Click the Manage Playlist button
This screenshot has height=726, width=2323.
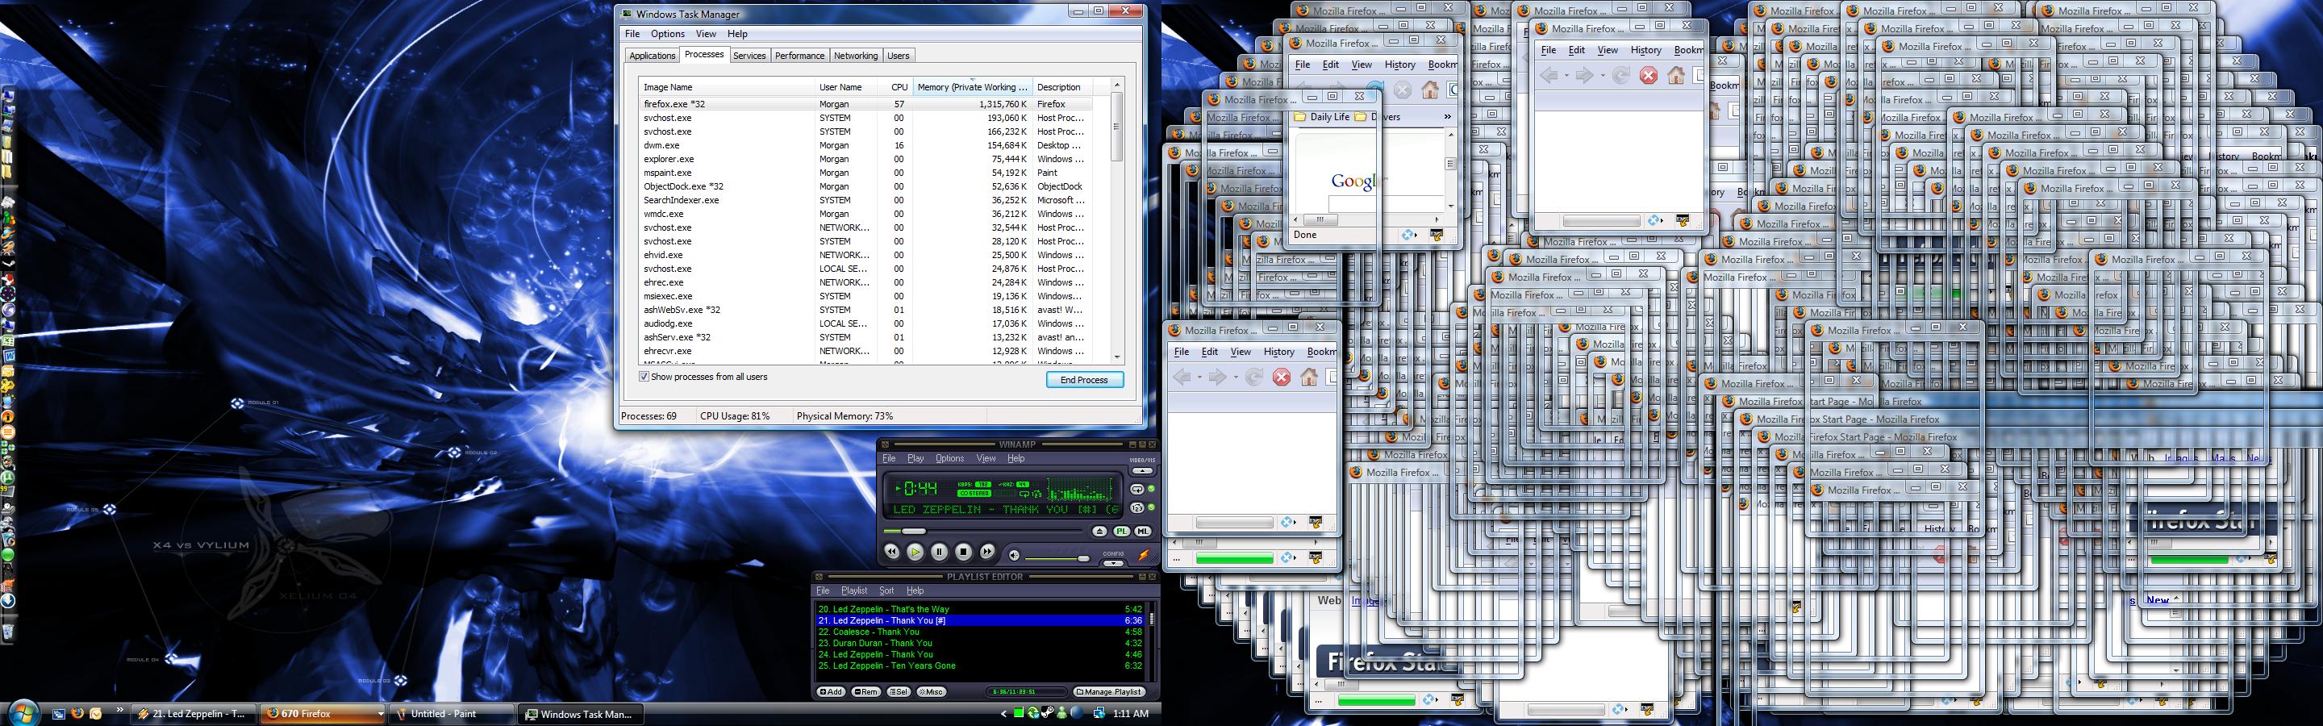(x=1108, y=692)
